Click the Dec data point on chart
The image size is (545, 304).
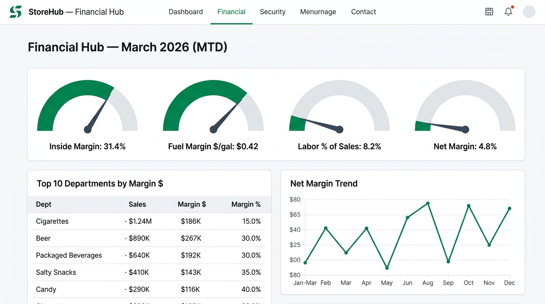coord(509,209)
